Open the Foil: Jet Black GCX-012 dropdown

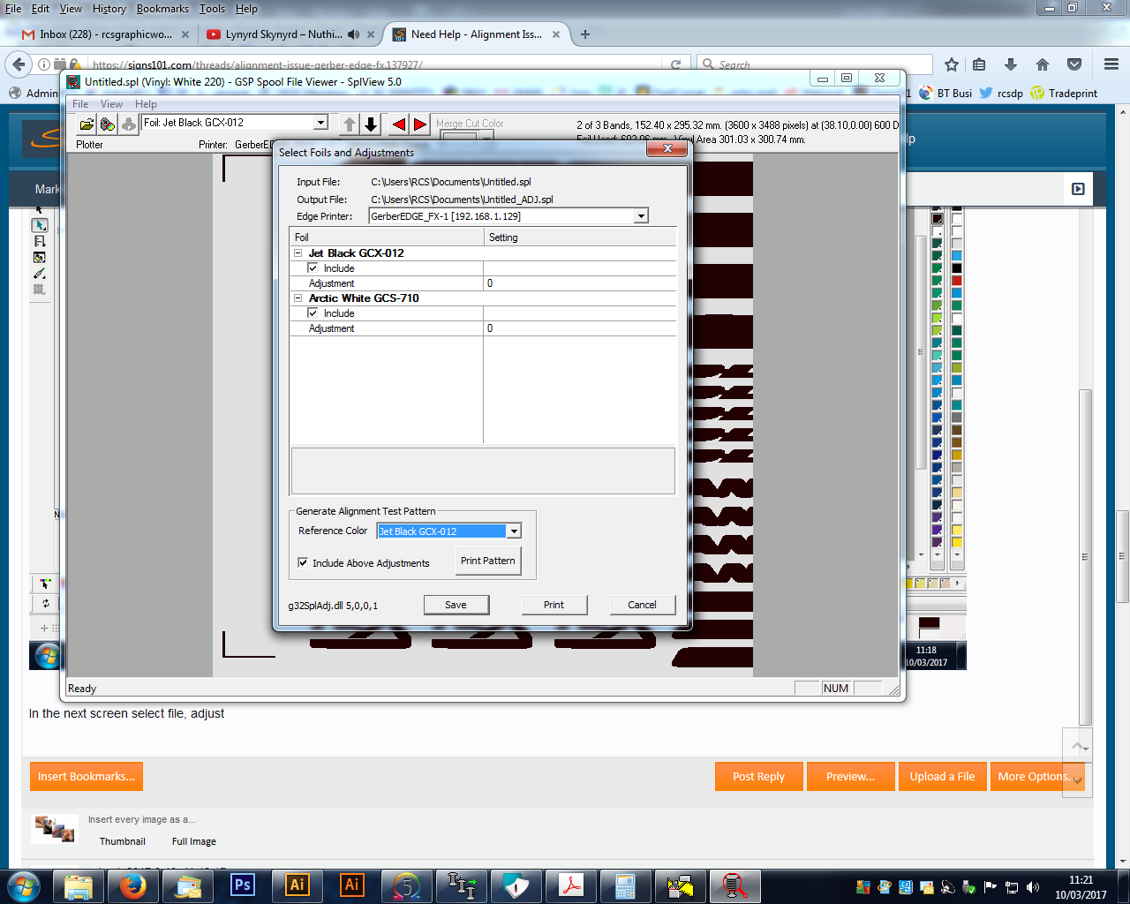click(x=321, y=123)
